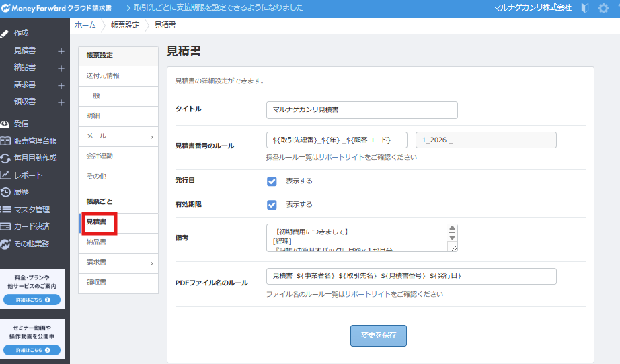Open レポート from the sidebar
620x364 pixels.
click(x=28, y=175)
